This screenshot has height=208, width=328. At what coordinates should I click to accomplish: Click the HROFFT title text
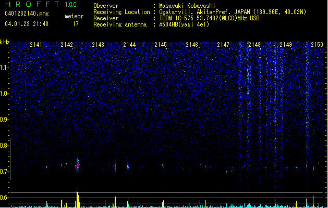click(x=32, y=4)
